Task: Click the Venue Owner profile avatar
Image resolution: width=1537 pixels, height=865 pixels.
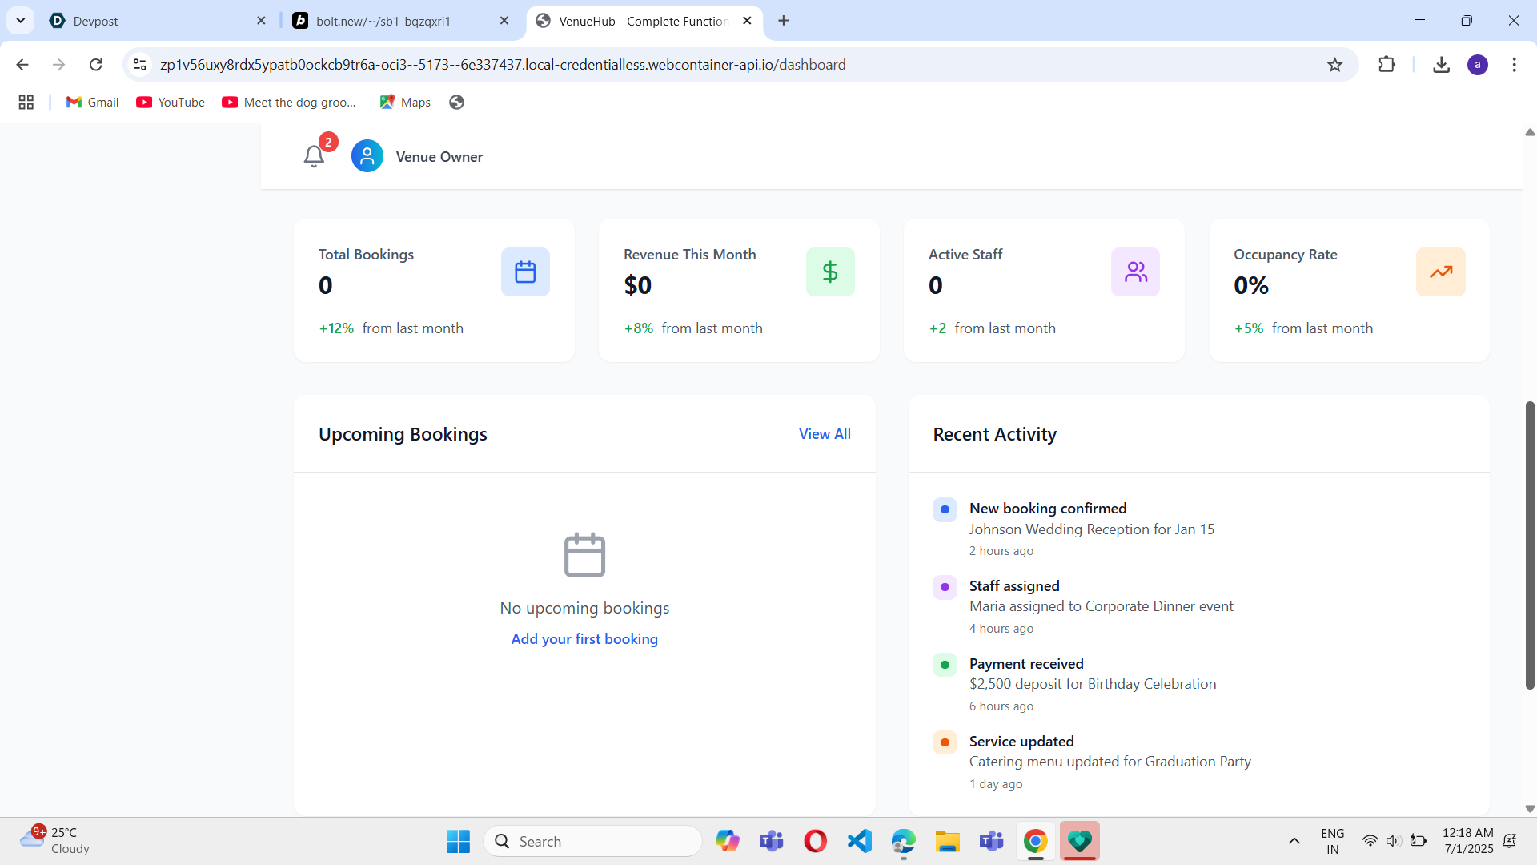Action: click(x=367, y=156)
